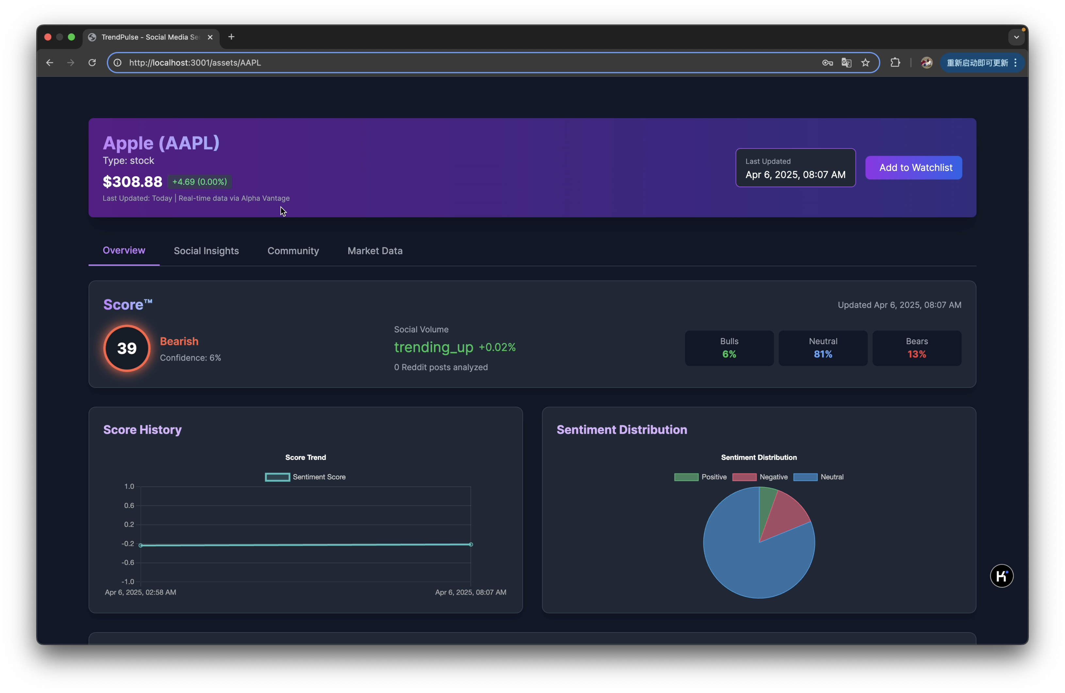Click the Add to Watchlist button
The image size is (1065, 693).
pos(913,167)
